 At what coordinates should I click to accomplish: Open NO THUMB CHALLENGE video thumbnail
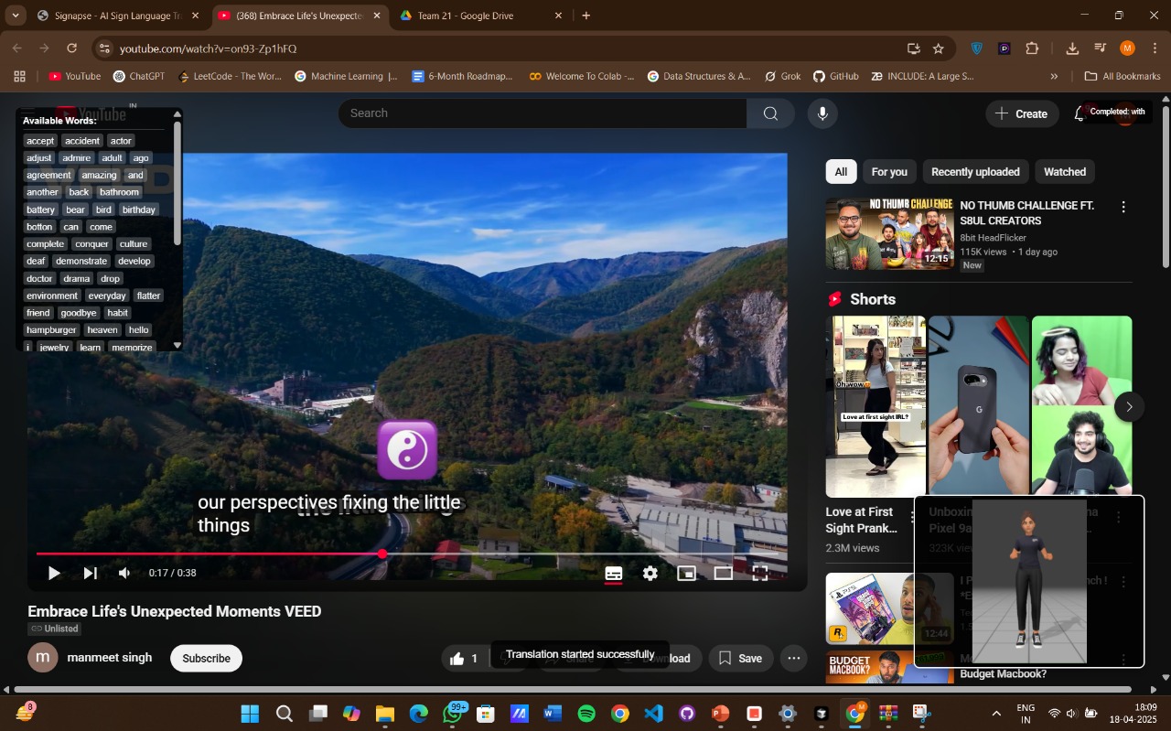tap(889, 234)
